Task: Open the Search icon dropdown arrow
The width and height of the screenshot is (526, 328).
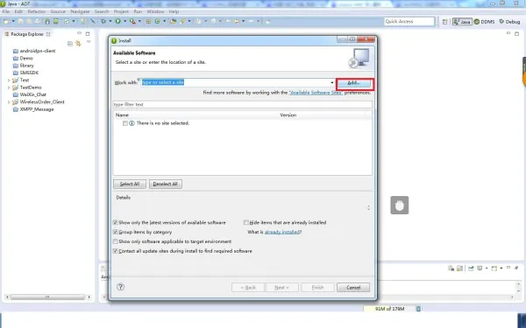Action: point(189,21)
